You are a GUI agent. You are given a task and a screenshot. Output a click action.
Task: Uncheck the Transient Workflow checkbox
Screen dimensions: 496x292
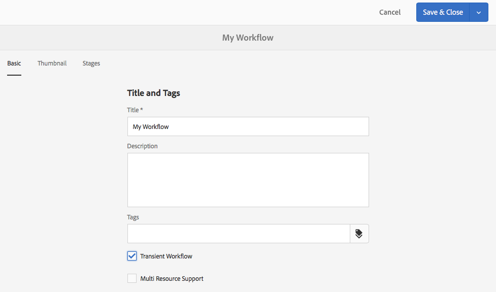point(132,256)
